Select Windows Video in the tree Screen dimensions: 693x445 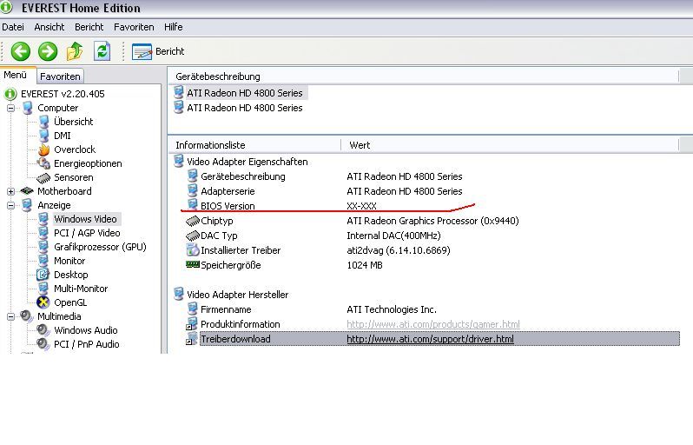coord(85,219)
